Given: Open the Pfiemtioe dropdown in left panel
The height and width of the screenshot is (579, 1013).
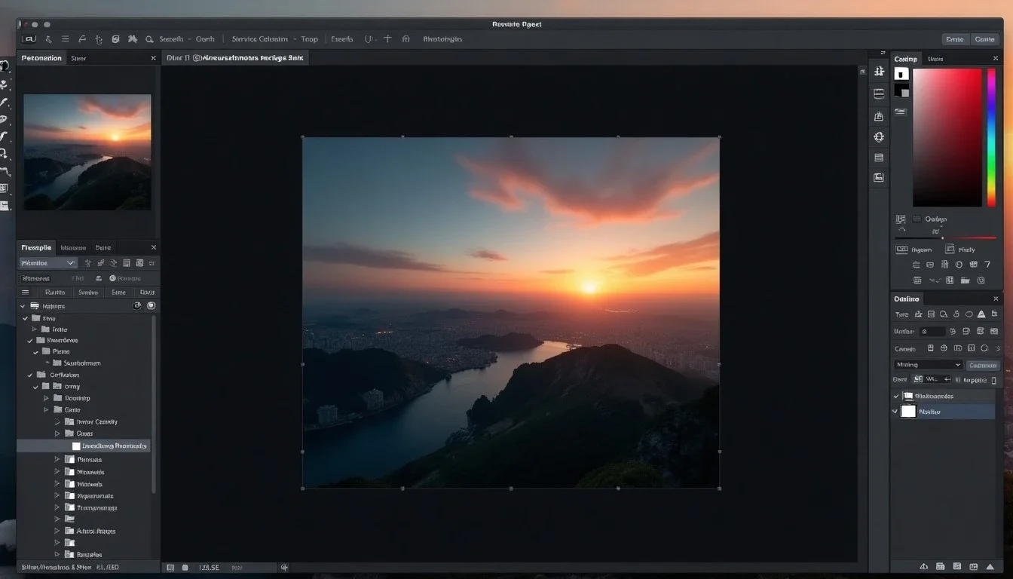Looking at the screenshot, I should pos(47,263).
